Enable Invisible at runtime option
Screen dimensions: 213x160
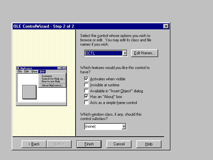87,85
